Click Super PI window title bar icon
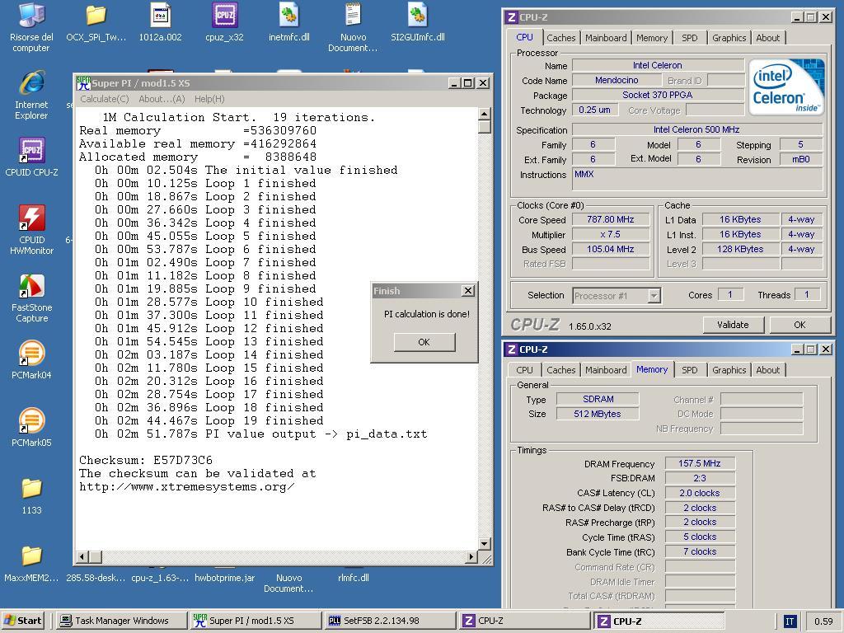This screenshot has height=633, width=844. click(x=83, y=83)
